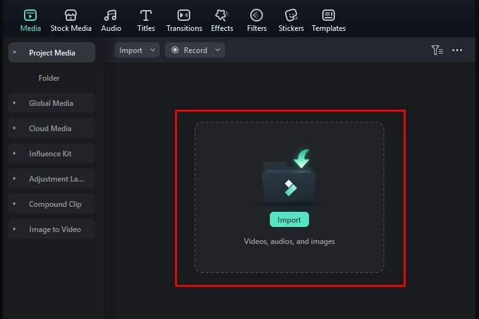Select the Cloud Media category

pos(51,128)
